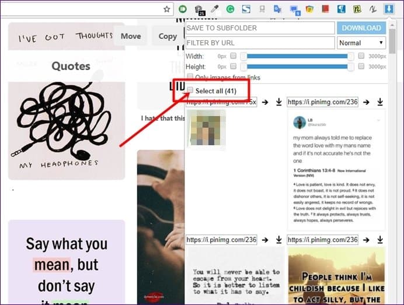404x305 pixels.
Task: Open the Grammarly extension icon
Action: click(231, 9)
